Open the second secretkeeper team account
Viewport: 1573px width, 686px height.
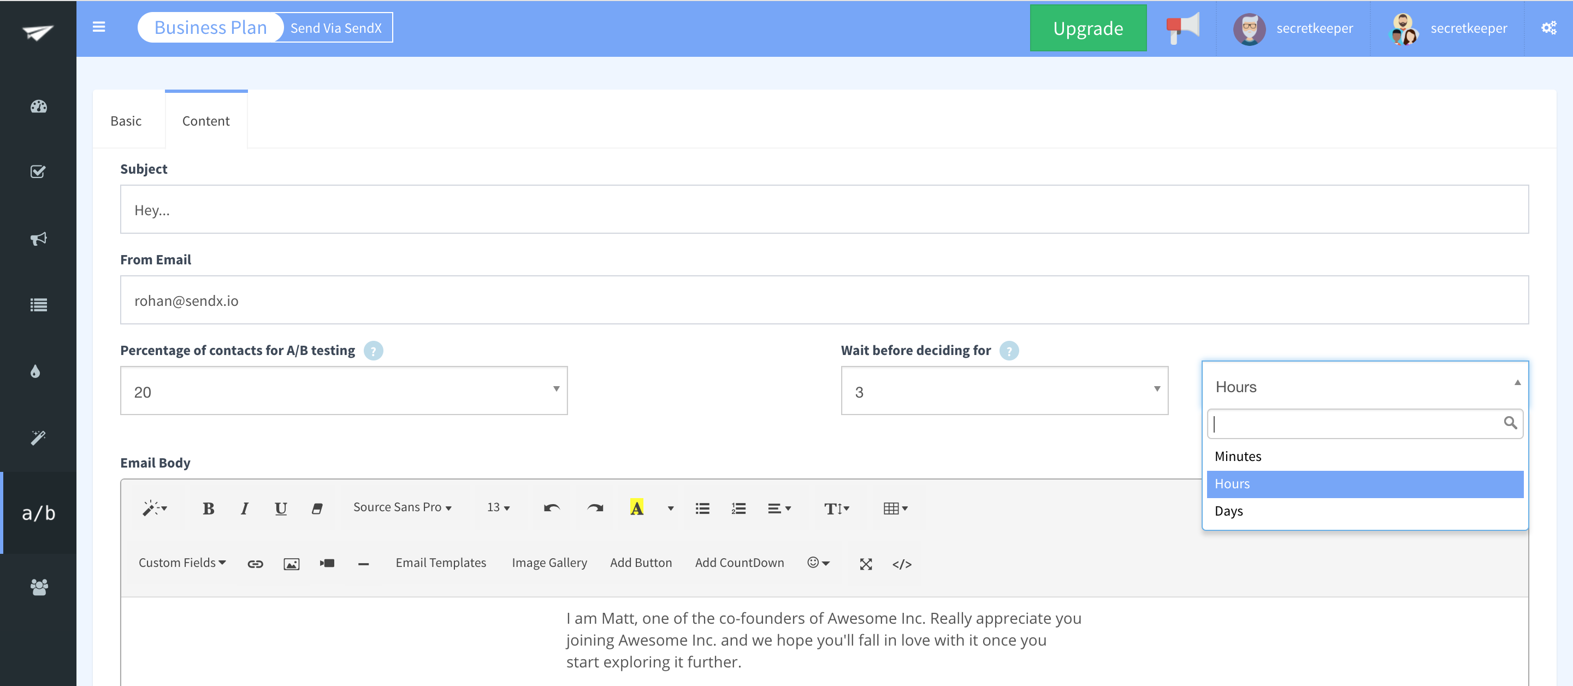(1448, 29)
